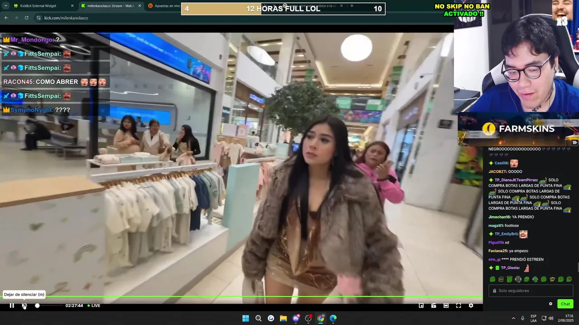Viewport: 579px width, 325px height.
Task: Open a new browser tab with plus
Action: pos(351,6)
